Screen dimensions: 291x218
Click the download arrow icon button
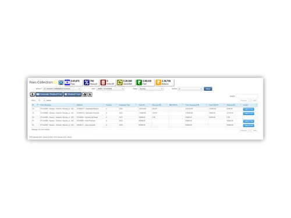(x=33, y=94)
